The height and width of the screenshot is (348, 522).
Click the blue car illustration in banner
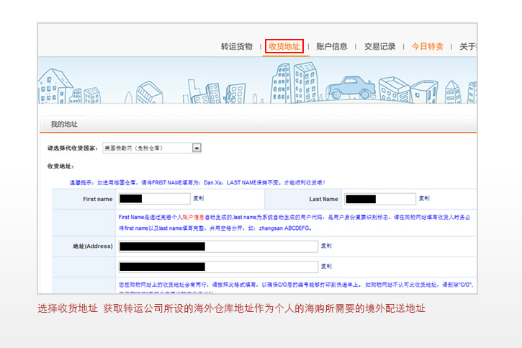(350, 86)
